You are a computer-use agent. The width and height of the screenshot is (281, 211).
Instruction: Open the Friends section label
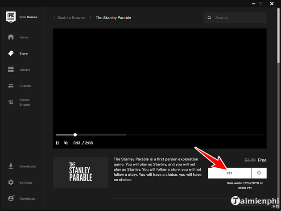pos(25,86)
